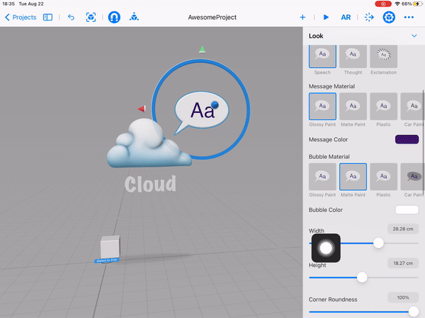Choose the Speech bubble style
The image size is (425, 318).
(322, 57)
